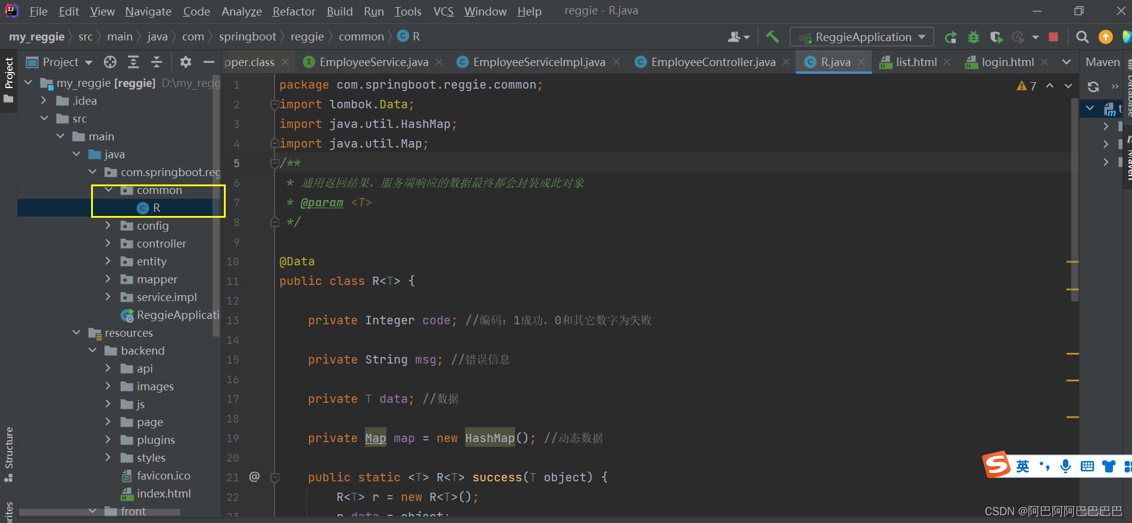Click the warnings indicator showing 7
This screenshot has height=523, width=1132.
click(x=1027, y=86)
